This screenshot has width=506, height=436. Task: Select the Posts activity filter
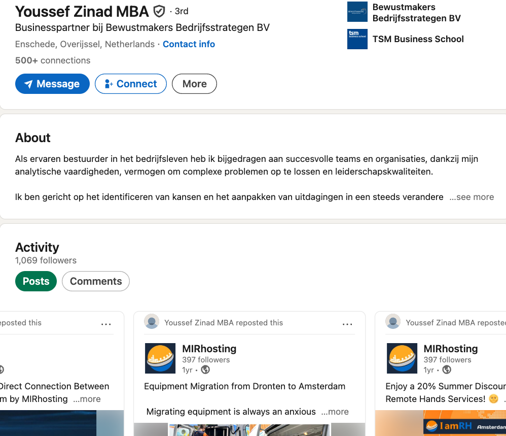pyautogui.click(x=36, y=281)
